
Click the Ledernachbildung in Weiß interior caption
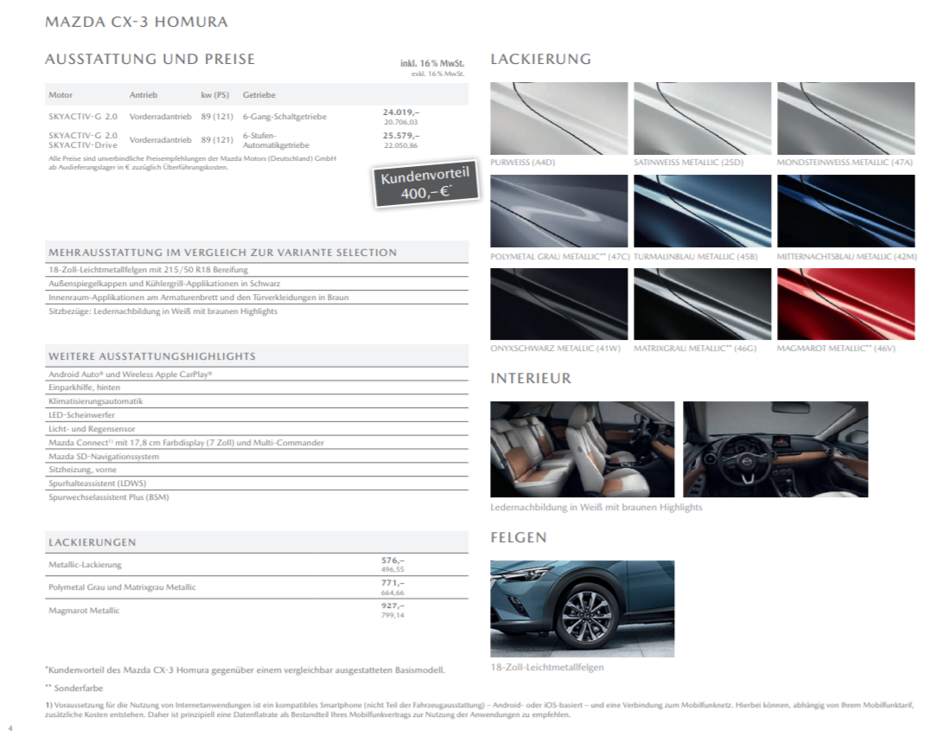tap(596, 508)
